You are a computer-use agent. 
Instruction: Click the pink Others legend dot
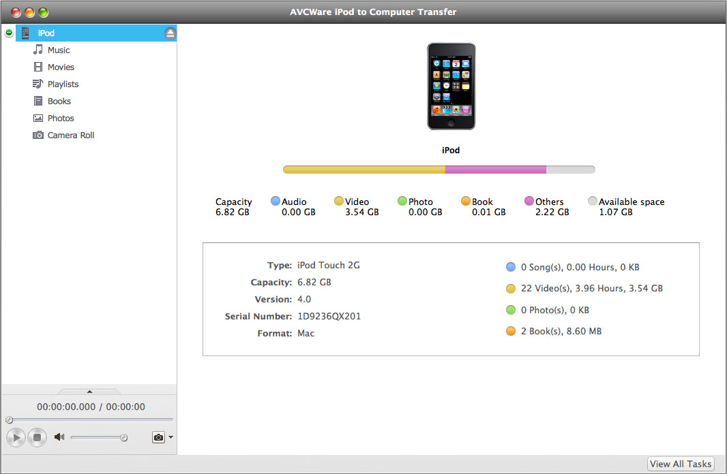point(529,201)
